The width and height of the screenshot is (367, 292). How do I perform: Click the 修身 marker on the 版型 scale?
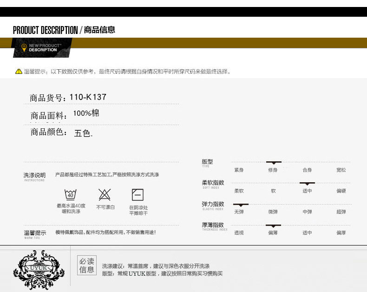274,163
